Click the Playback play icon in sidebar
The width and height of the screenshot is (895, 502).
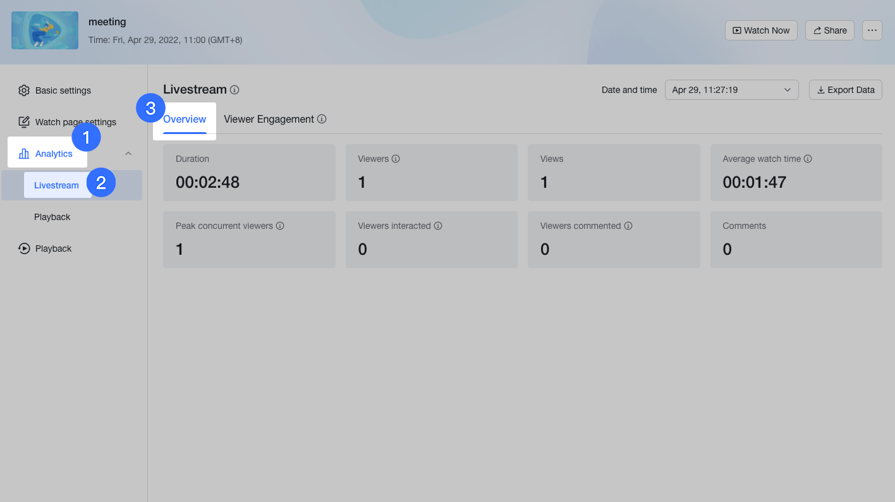[x=24, y=248]
